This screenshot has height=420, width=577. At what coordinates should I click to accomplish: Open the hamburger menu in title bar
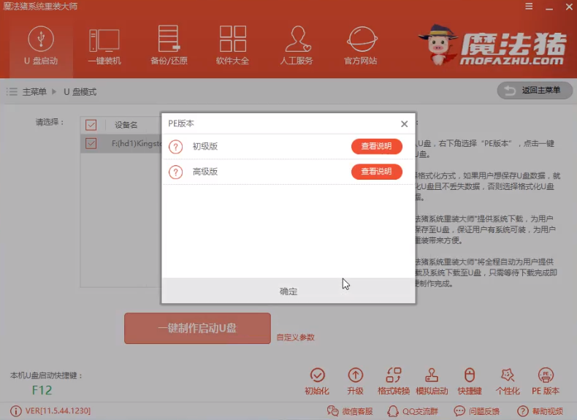coord(529,7)
